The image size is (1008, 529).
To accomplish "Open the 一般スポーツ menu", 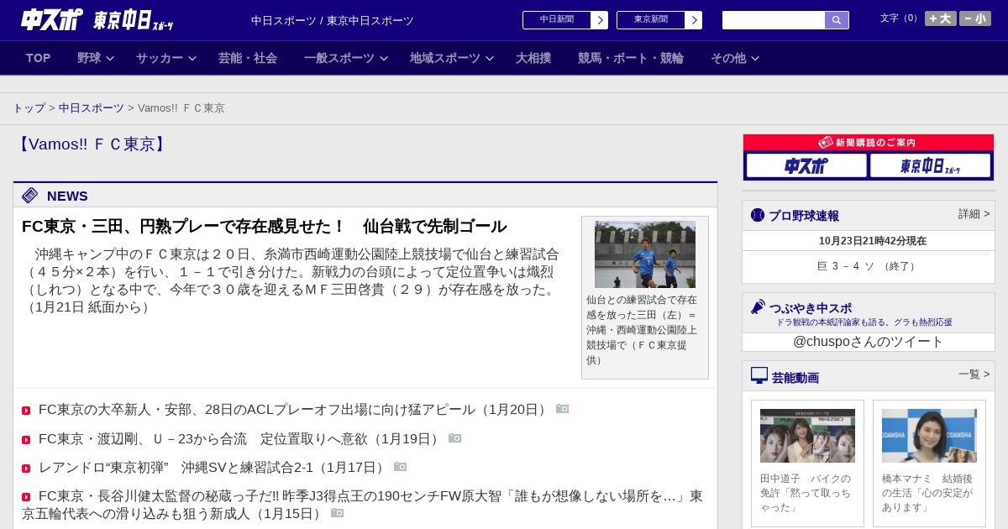I will pos(339,58).
